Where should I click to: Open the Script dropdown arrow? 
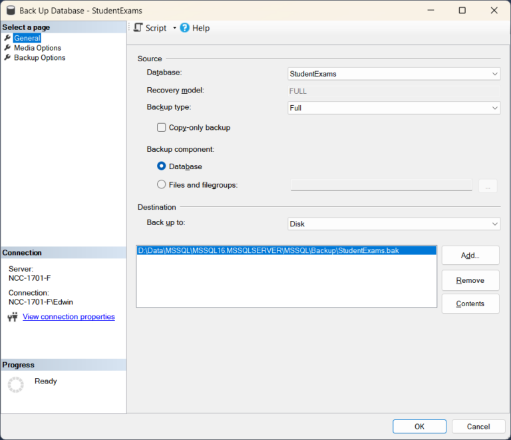coord(174,28)
